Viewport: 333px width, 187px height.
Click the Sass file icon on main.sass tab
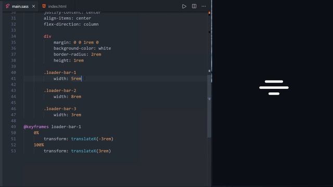(x=8, y=6)
